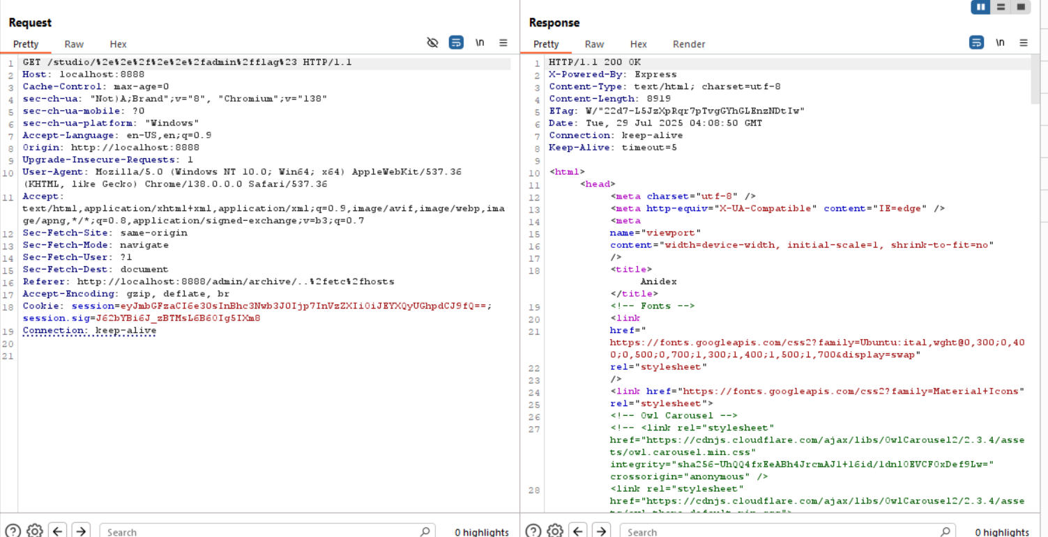
Task: Switch to top-bottom split layout icon
Action: (1001, 7)
